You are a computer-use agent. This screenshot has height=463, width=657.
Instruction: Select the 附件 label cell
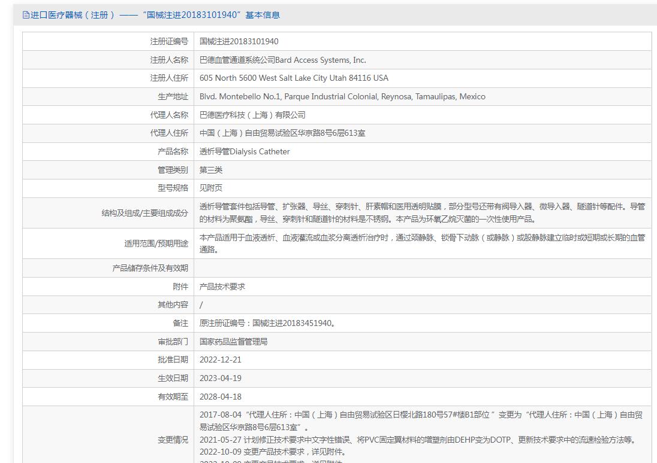tap(108, 287)
